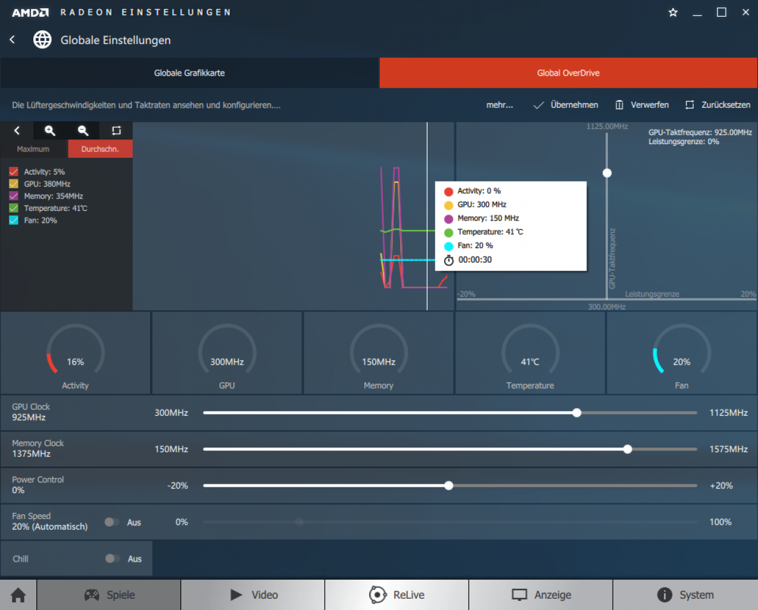Viewport: 758px width, 610px height.
Task: Reset settings with Zurücksetzen
Action: [718, 105]
